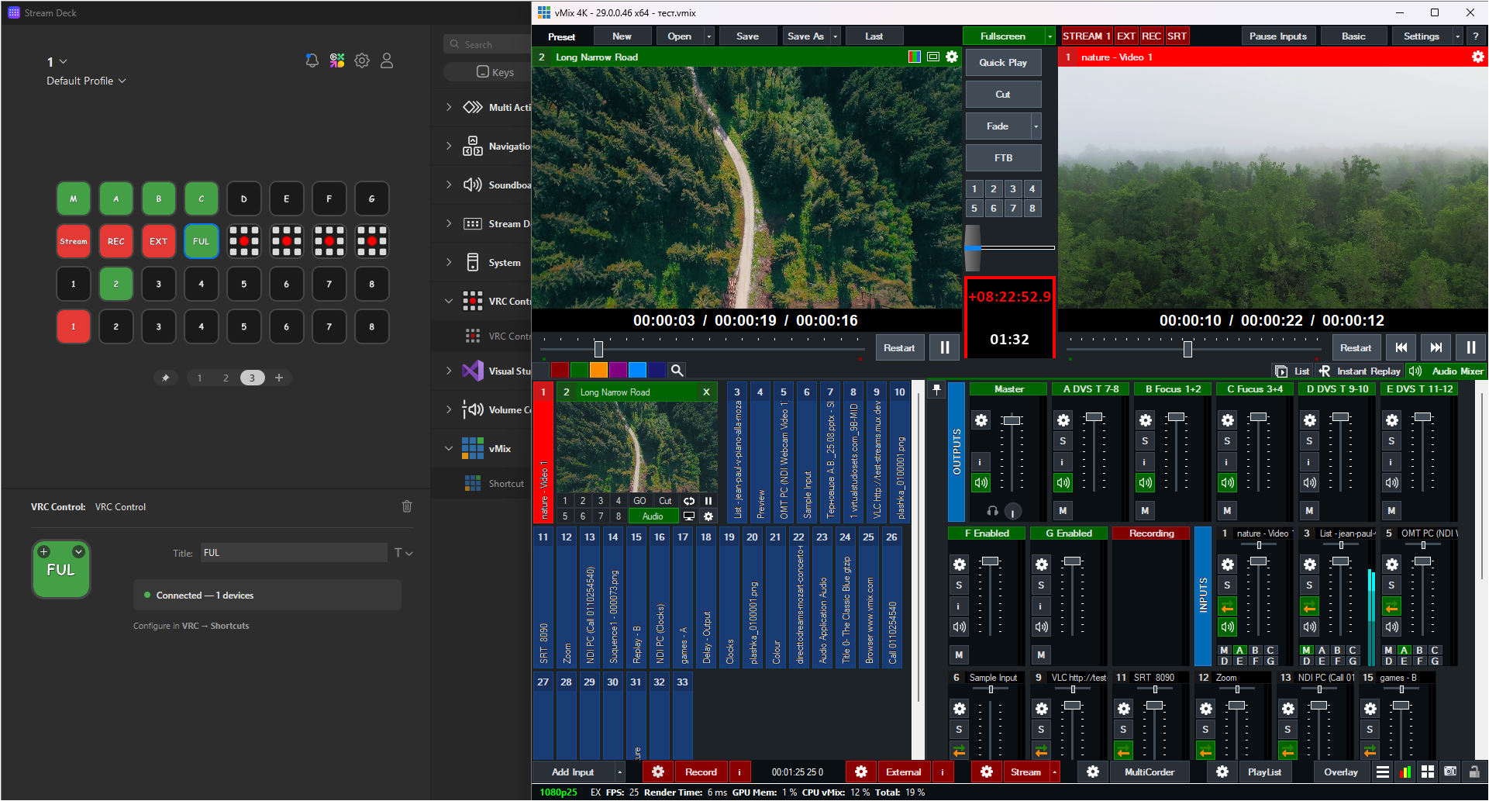Mute the Master audio output speaker button
The image size is (1489, 801).
click(x=981, y=482)
